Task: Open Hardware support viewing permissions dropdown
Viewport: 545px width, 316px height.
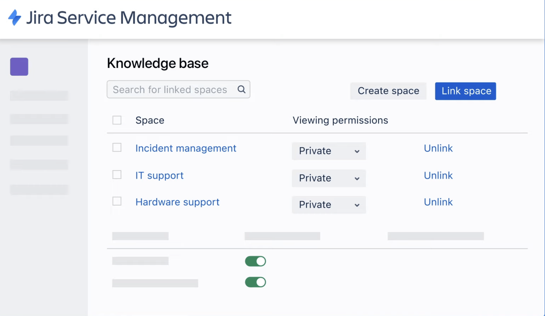Action: coord(329,204)
